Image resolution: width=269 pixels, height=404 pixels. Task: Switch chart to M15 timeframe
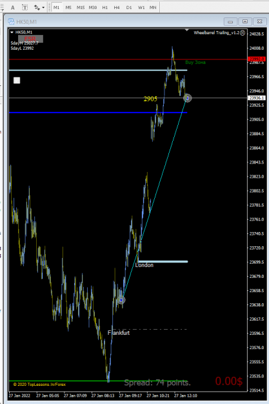coord(81,8)
